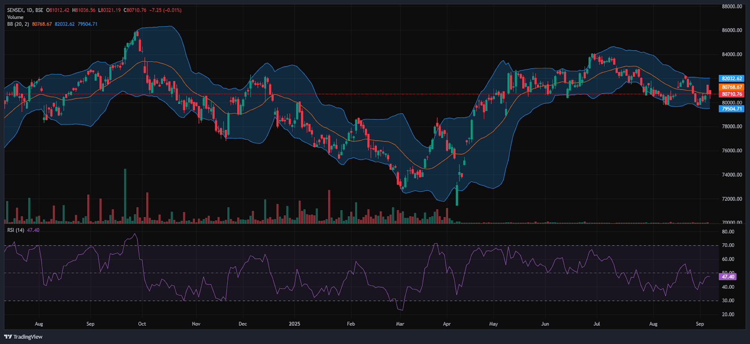Click the purple 47.40 RSI value tag
The width and height of the screenshot is (750, 344).
click(728, 277)
